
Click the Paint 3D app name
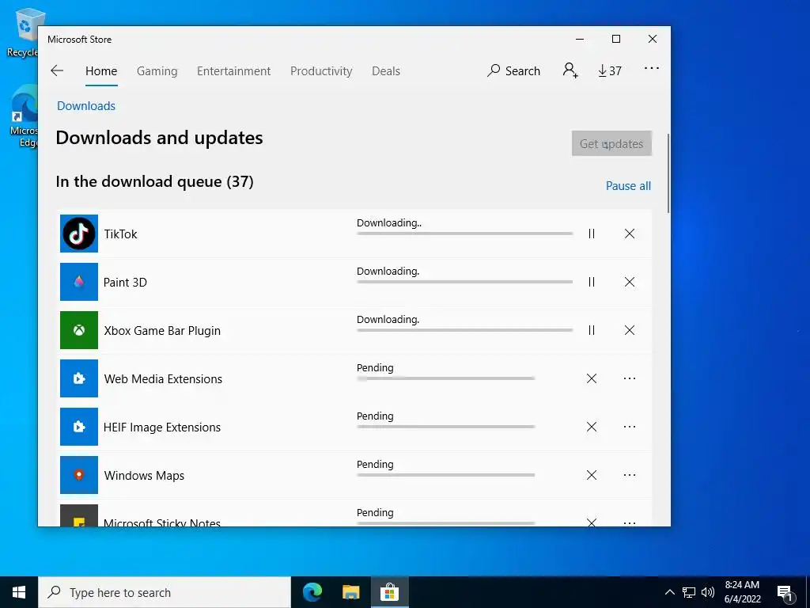[125, 283]
